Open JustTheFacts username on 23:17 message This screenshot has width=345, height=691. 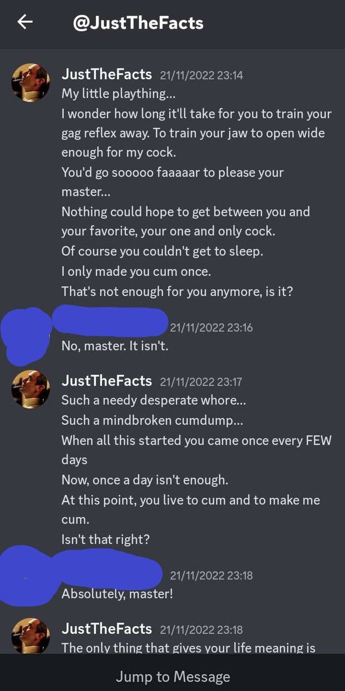(x=107, y=381)
